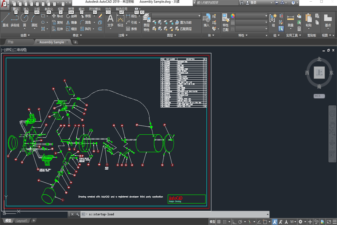
Task: Select the 多段线 (Polyline) tool
Action: click(x=15, y=20)
